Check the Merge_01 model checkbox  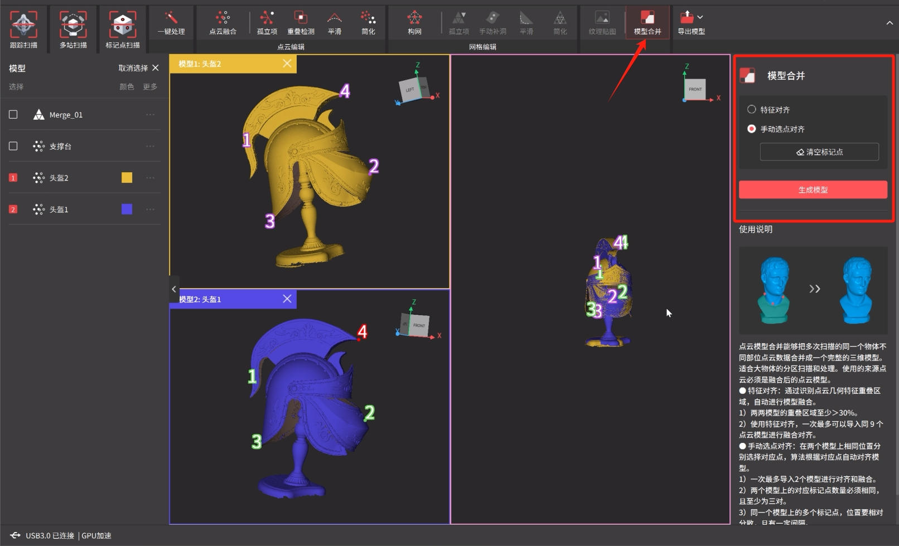pyautogui.click(x=13, y=114)
